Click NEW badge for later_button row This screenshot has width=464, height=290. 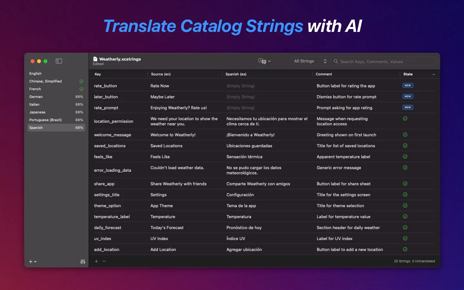click(408, 96)
